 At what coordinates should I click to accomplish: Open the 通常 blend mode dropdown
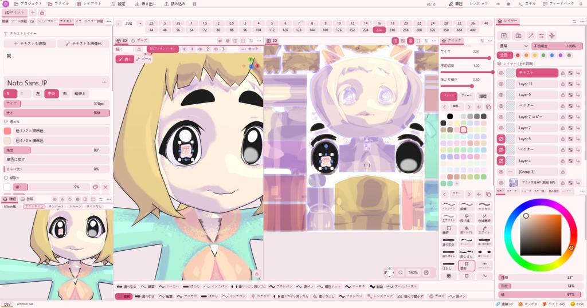click(513, 46)
